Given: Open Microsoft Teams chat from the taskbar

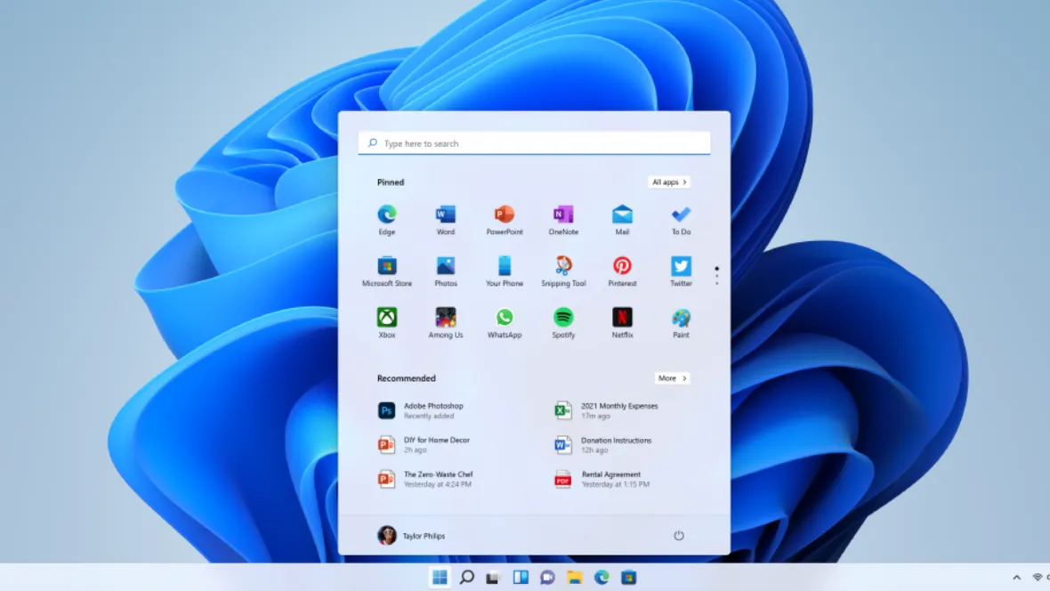Looking at the screenshot, I should tap(547, 576).
